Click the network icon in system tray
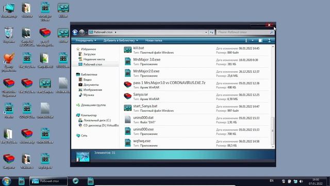Image resolution: width=330 pixels, height=186 pixels. tap(295, 181)
